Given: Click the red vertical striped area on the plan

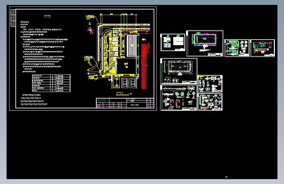Looking at the screenshot, I should click(144, 66).
